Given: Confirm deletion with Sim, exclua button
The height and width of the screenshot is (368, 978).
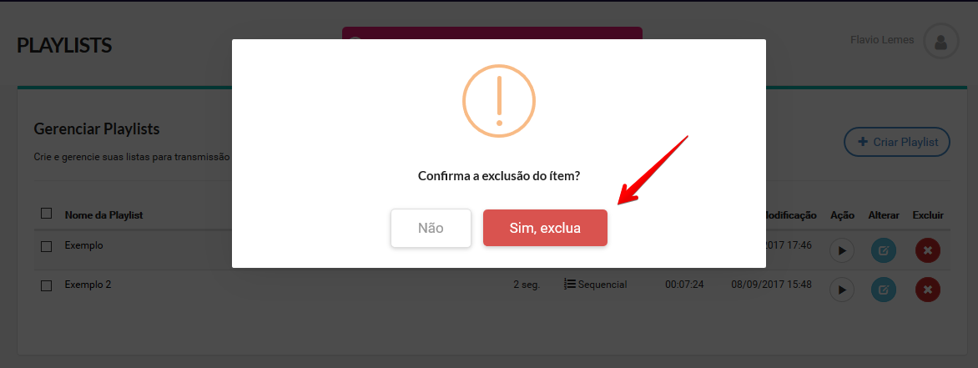Looking at the screenshot, I should [x=545, y=228].
